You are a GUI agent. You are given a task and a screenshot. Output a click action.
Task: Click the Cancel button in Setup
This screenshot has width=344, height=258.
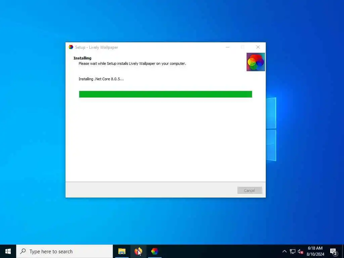tap(250, 190)
